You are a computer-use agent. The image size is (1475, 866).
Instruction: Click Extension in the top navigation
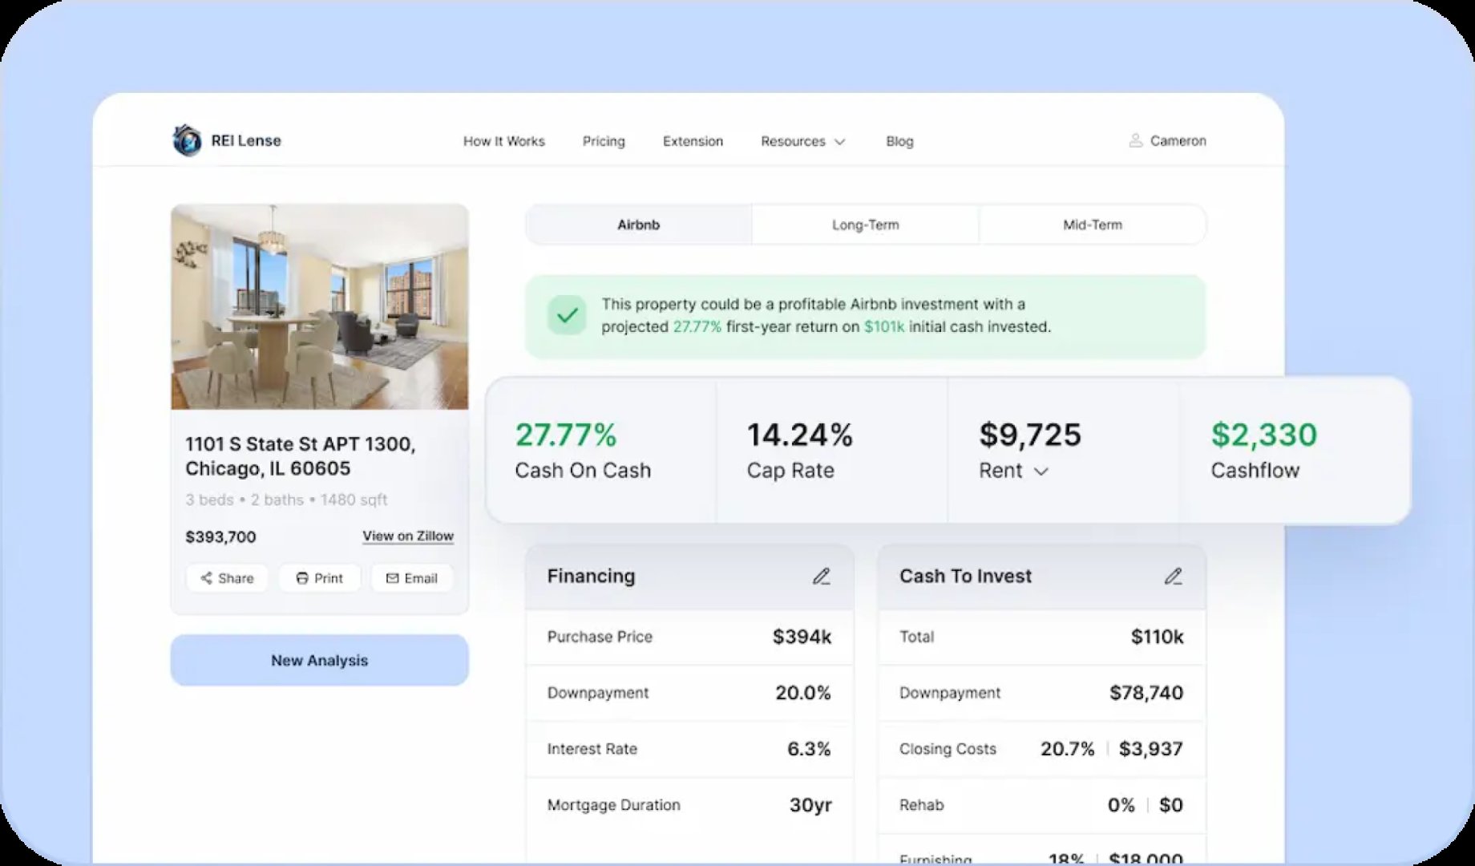[x=693, y=141]
